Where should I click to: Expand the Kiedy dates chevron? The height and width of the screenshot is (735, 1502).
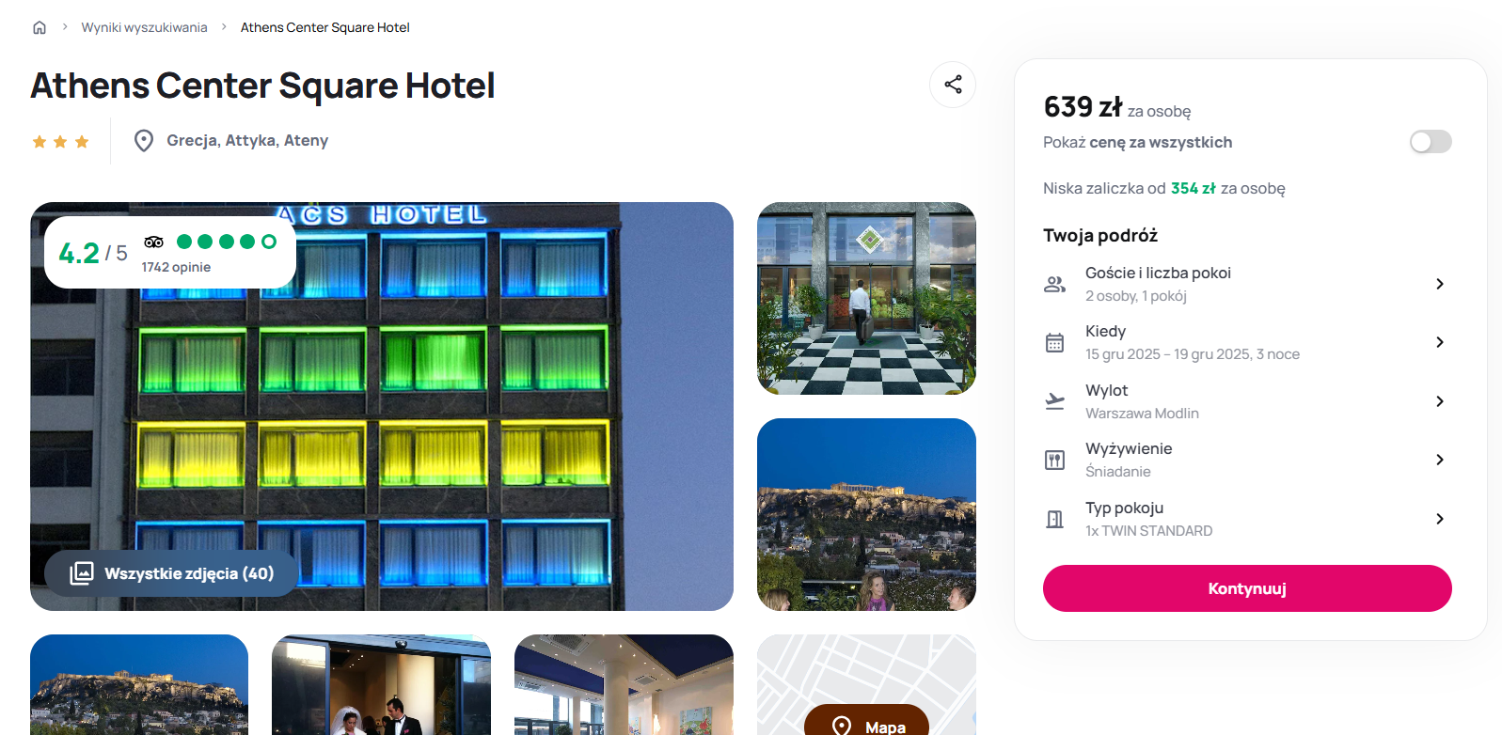click(1440, 342)
